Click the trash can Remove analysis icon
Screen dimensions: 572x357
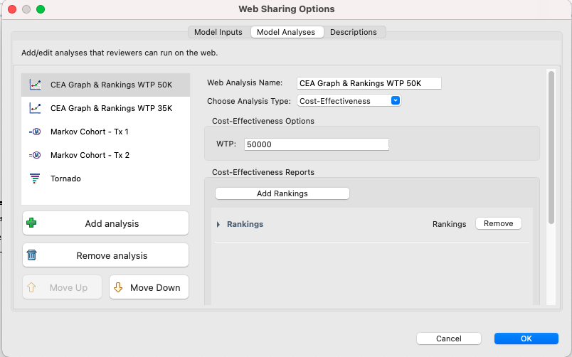click(32, 255)
